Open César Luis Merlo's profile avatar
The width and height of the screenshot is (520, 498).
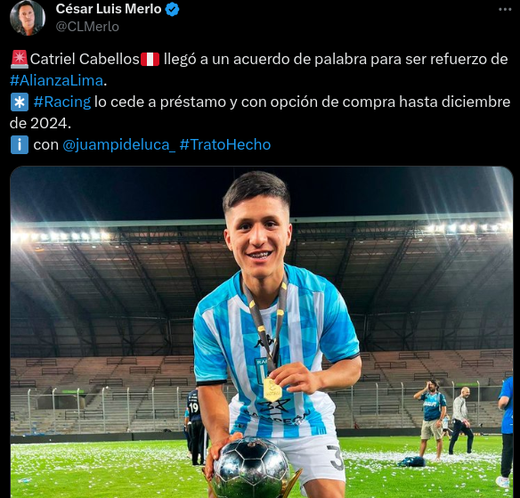point(28,18)
